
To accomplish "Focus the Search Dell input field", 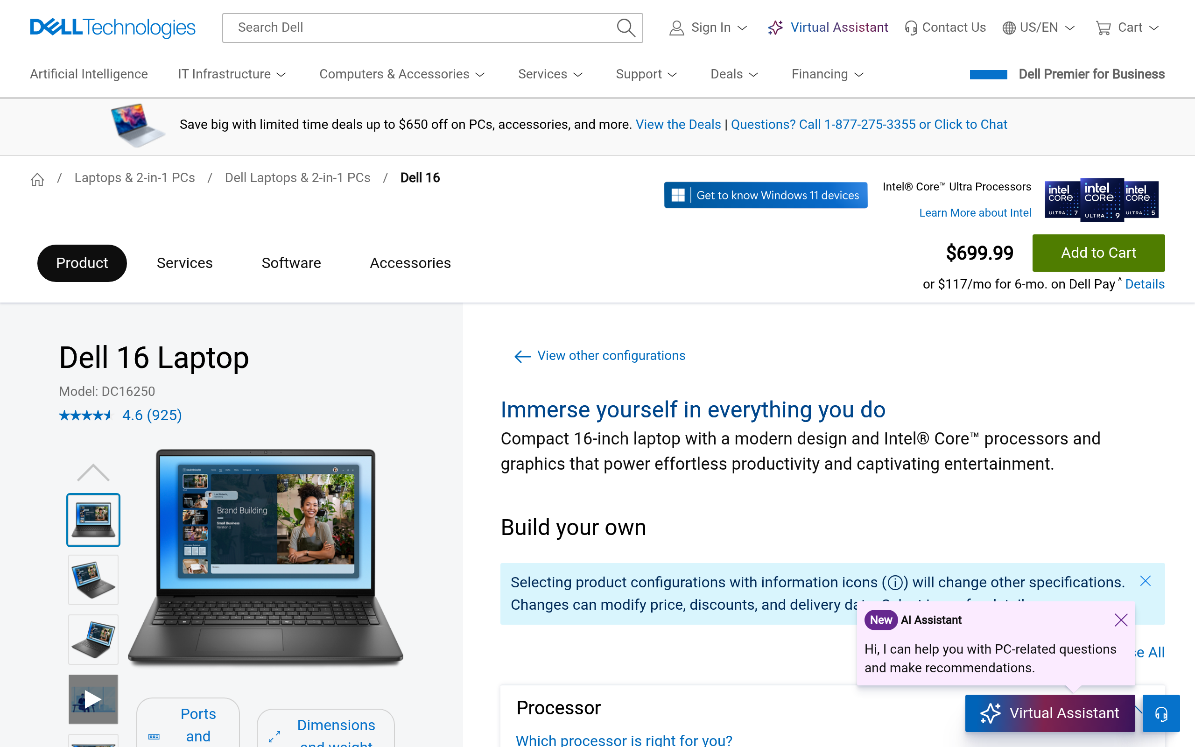I will pyautogui.click(x=420, y=28).
